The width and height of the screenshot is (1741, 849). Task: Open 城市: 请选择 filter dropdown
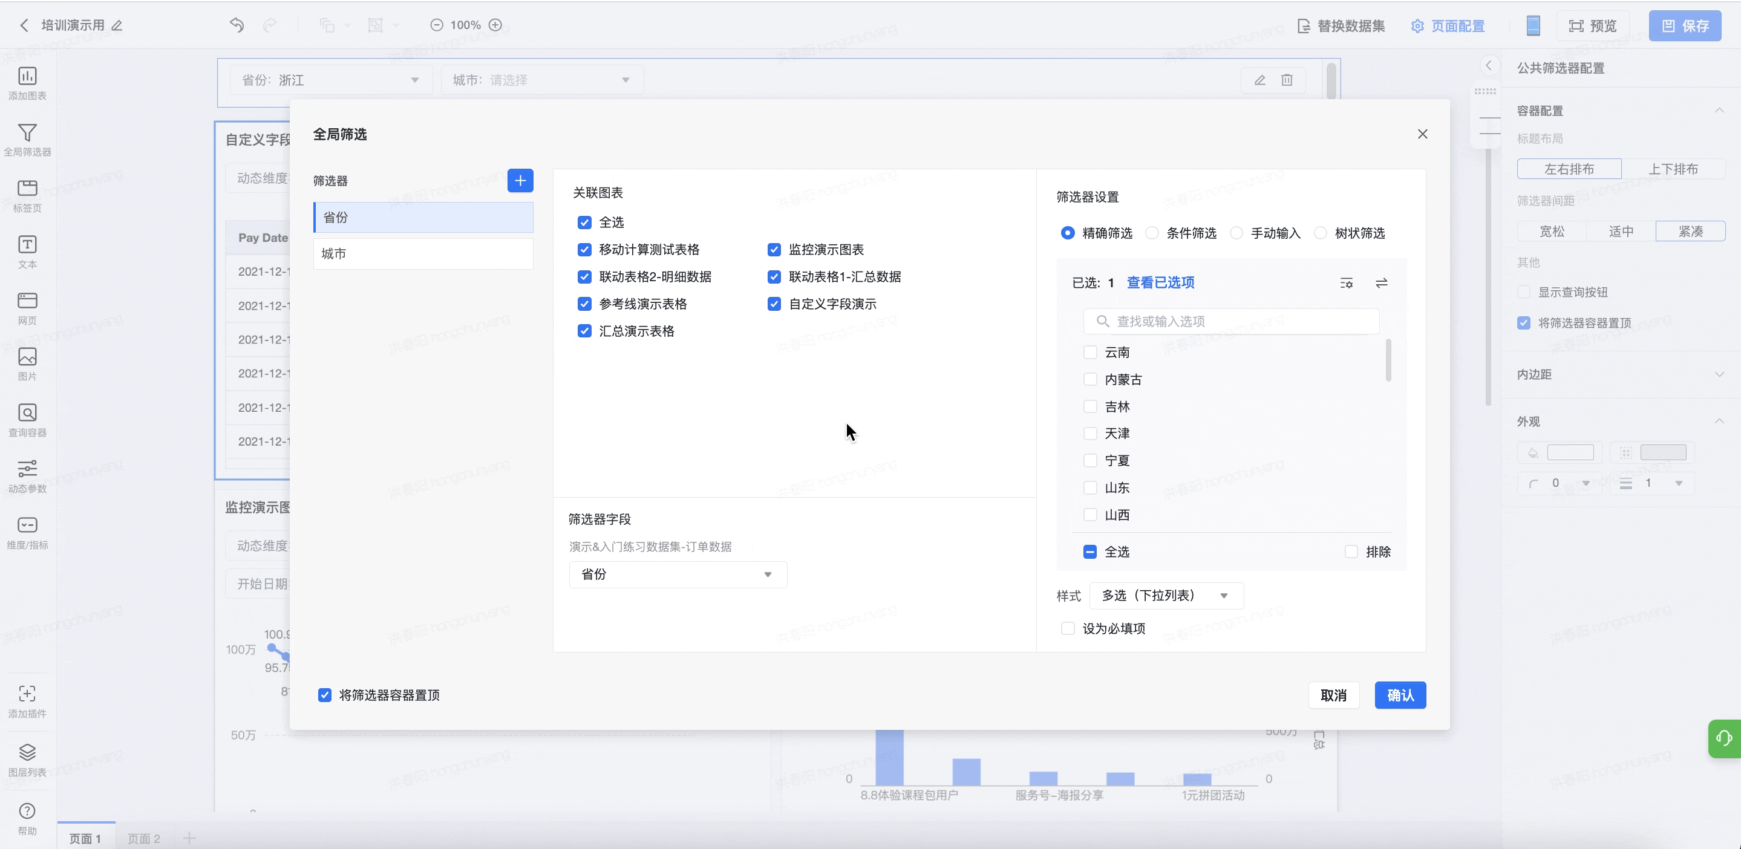pos(542,80)
